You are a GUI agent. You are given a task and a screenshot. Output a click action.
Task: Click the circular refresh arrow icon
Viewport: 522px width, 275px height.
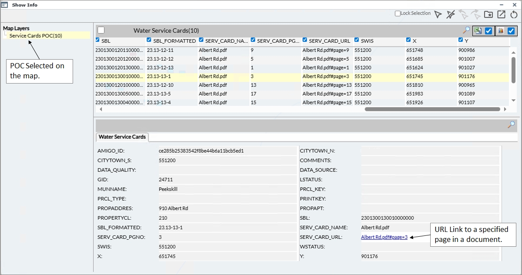click(514, 14)
